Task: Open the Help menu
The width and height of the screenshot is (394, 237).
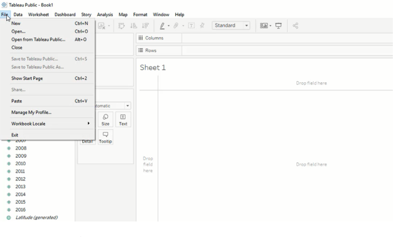Action: tap(179, 14)
